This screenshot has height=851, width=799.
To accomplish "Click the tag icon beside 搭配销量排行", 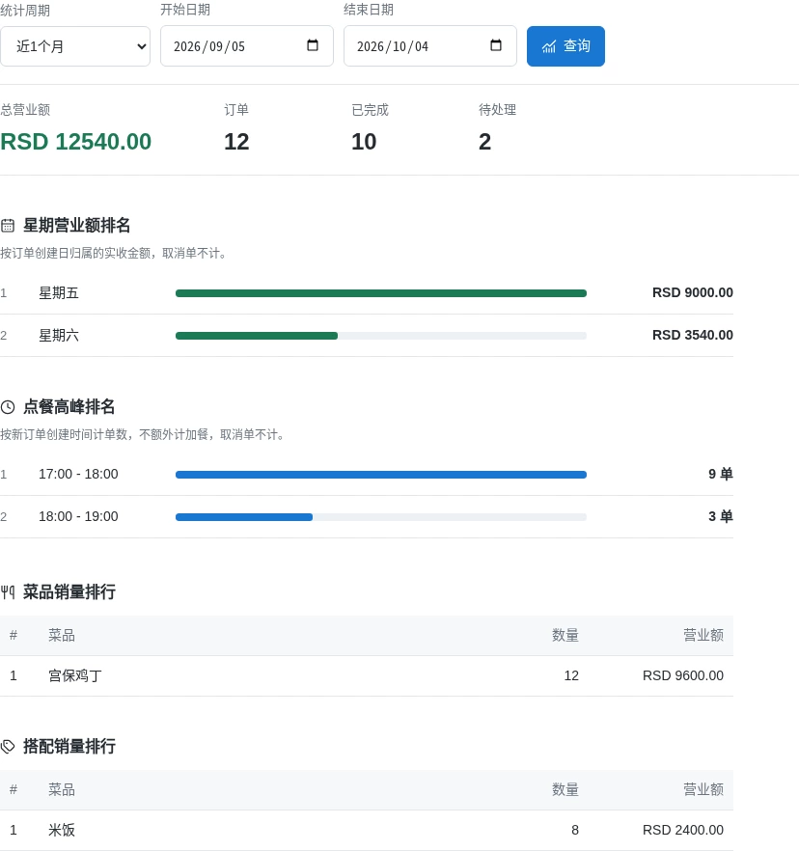I will click(x=8, y=747).
